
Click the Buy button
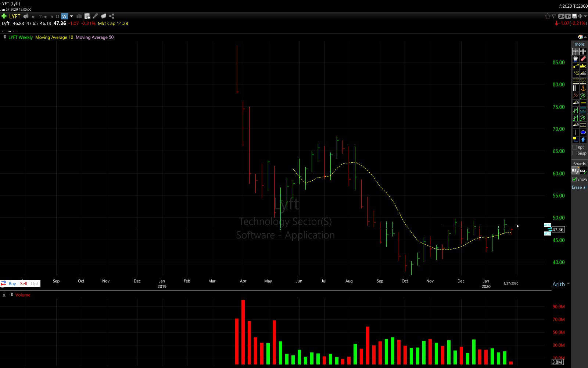pyautogui.click(x=12, y=284)
